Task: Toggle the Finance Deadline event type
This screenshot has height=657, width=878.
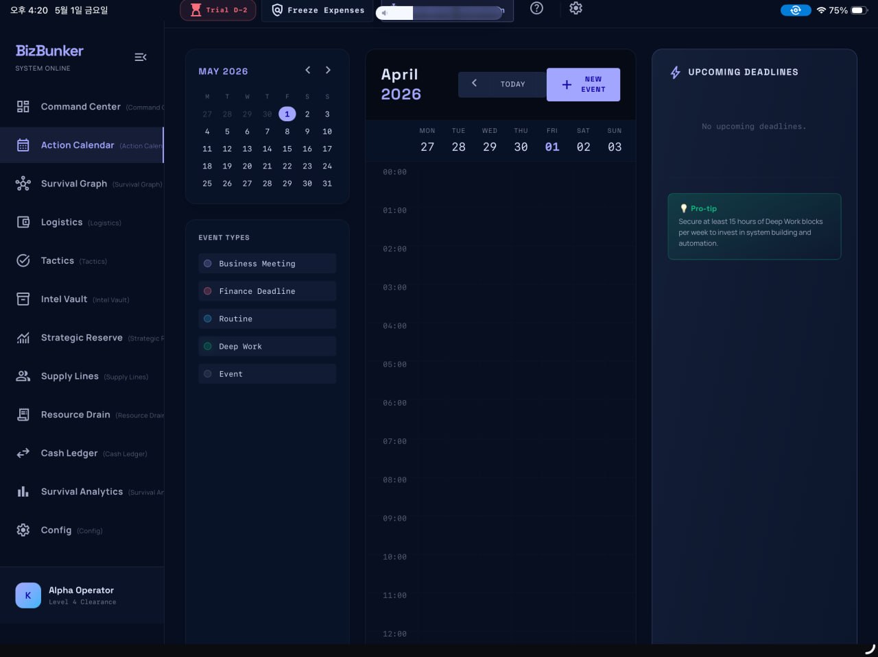Action: pyautogui.click(x=268, y=291)
